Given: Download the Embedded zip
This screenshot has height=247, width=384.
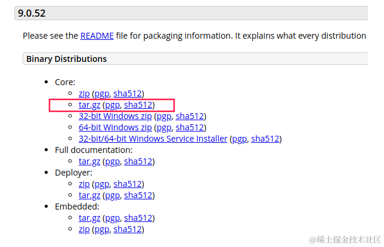Looking at the screenshot, I should tap(84, 230).
